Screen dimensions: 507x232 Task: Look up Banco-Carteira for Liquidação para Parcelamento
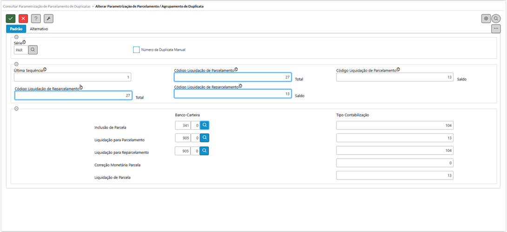tap(204, 138)
